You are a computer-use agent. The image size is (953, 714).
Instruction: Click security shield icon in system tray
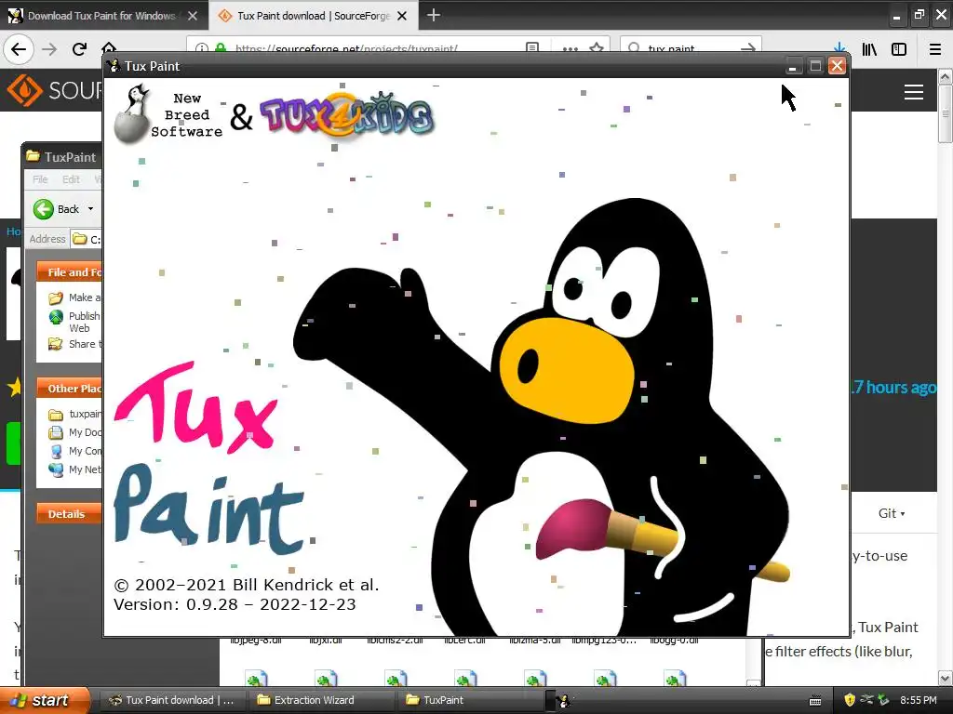point(850,700)
